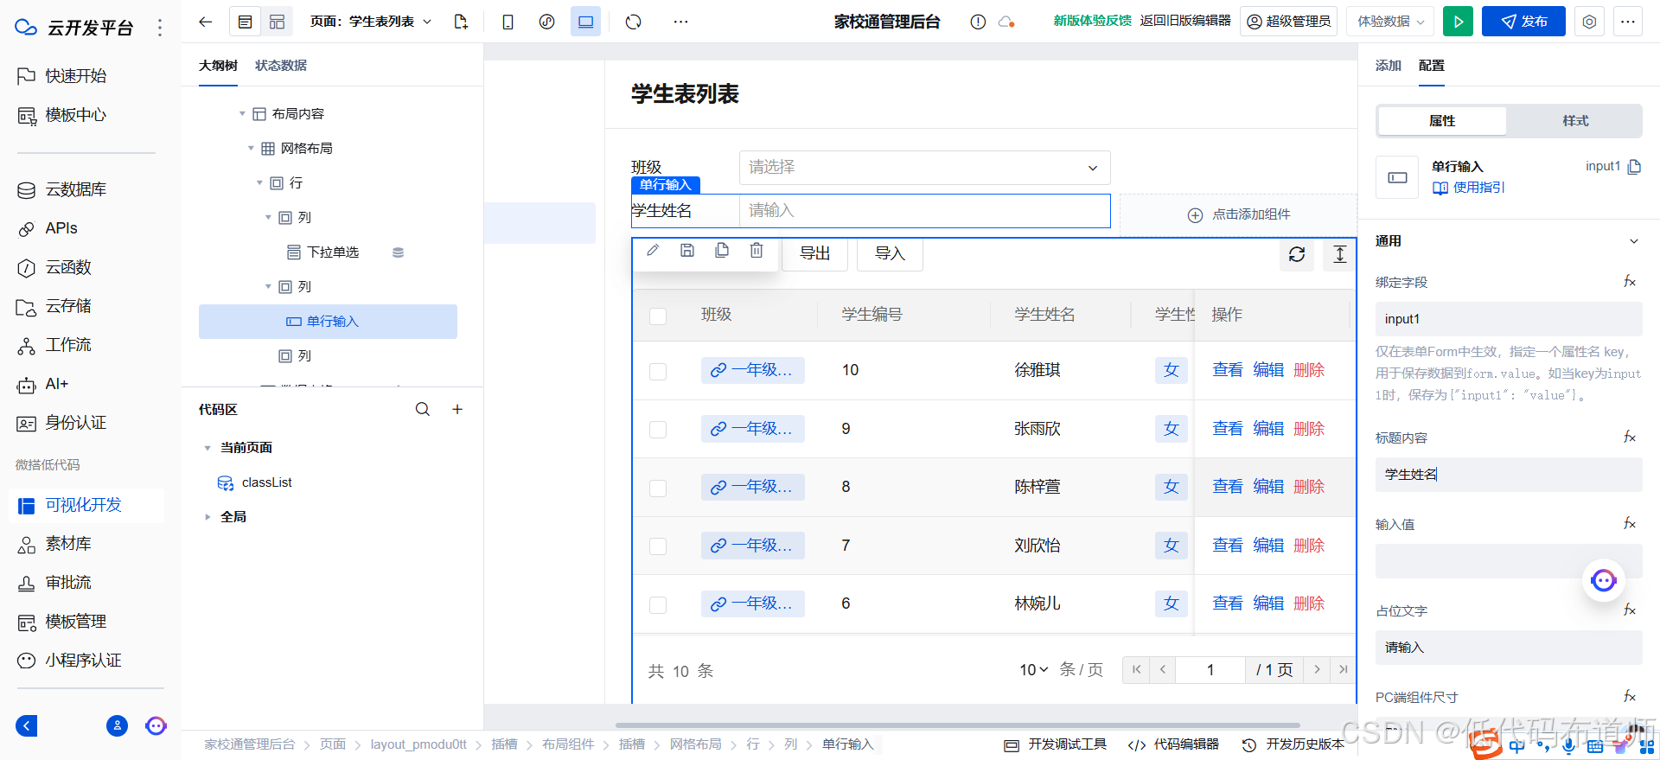Click 返回旧版编辑器 link
Screen dimensions: 1660x760
tap(1185, 21)
